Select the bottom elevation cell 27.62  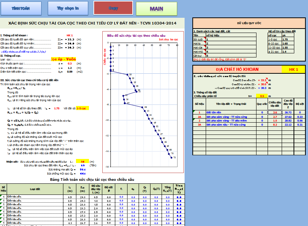pos(288,117)
